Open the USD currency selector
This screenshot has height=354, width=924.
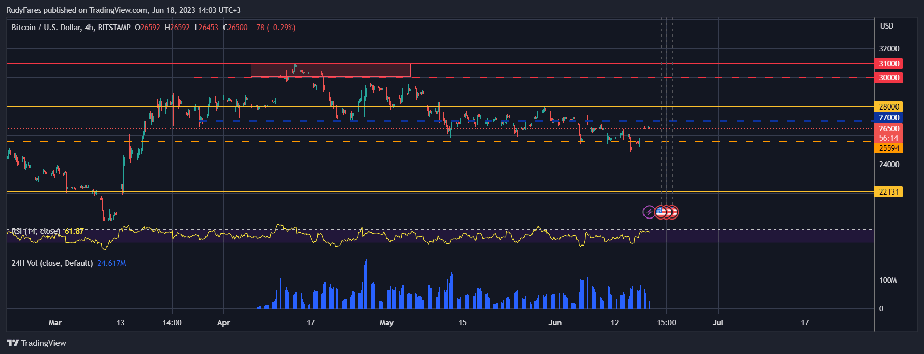886,26
